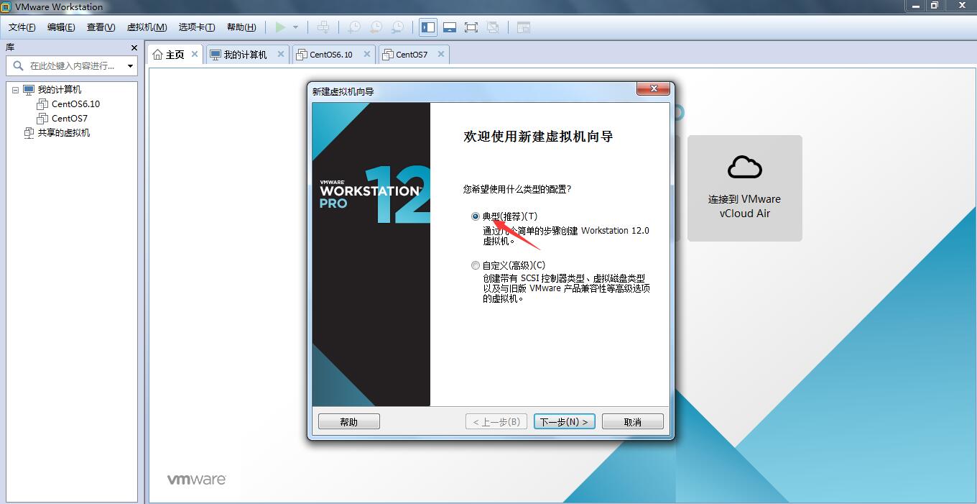977x504 pixels.
Task: Open the 编辑(E) menu
Action: (x=61, y=27)
